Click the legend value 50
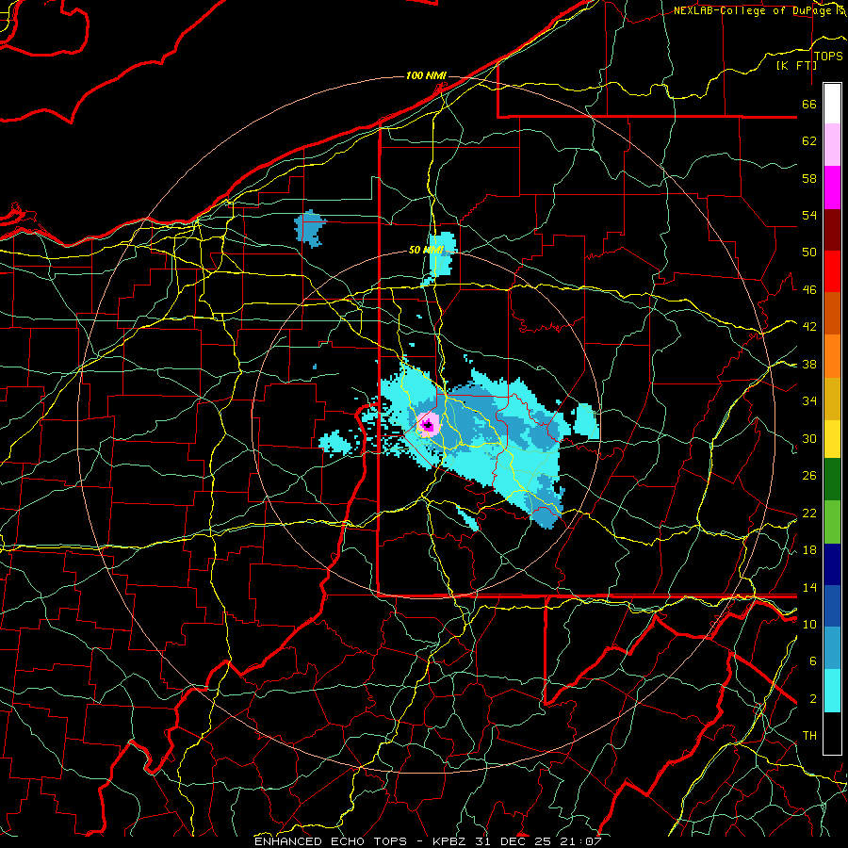 click(x=809, y=253)
